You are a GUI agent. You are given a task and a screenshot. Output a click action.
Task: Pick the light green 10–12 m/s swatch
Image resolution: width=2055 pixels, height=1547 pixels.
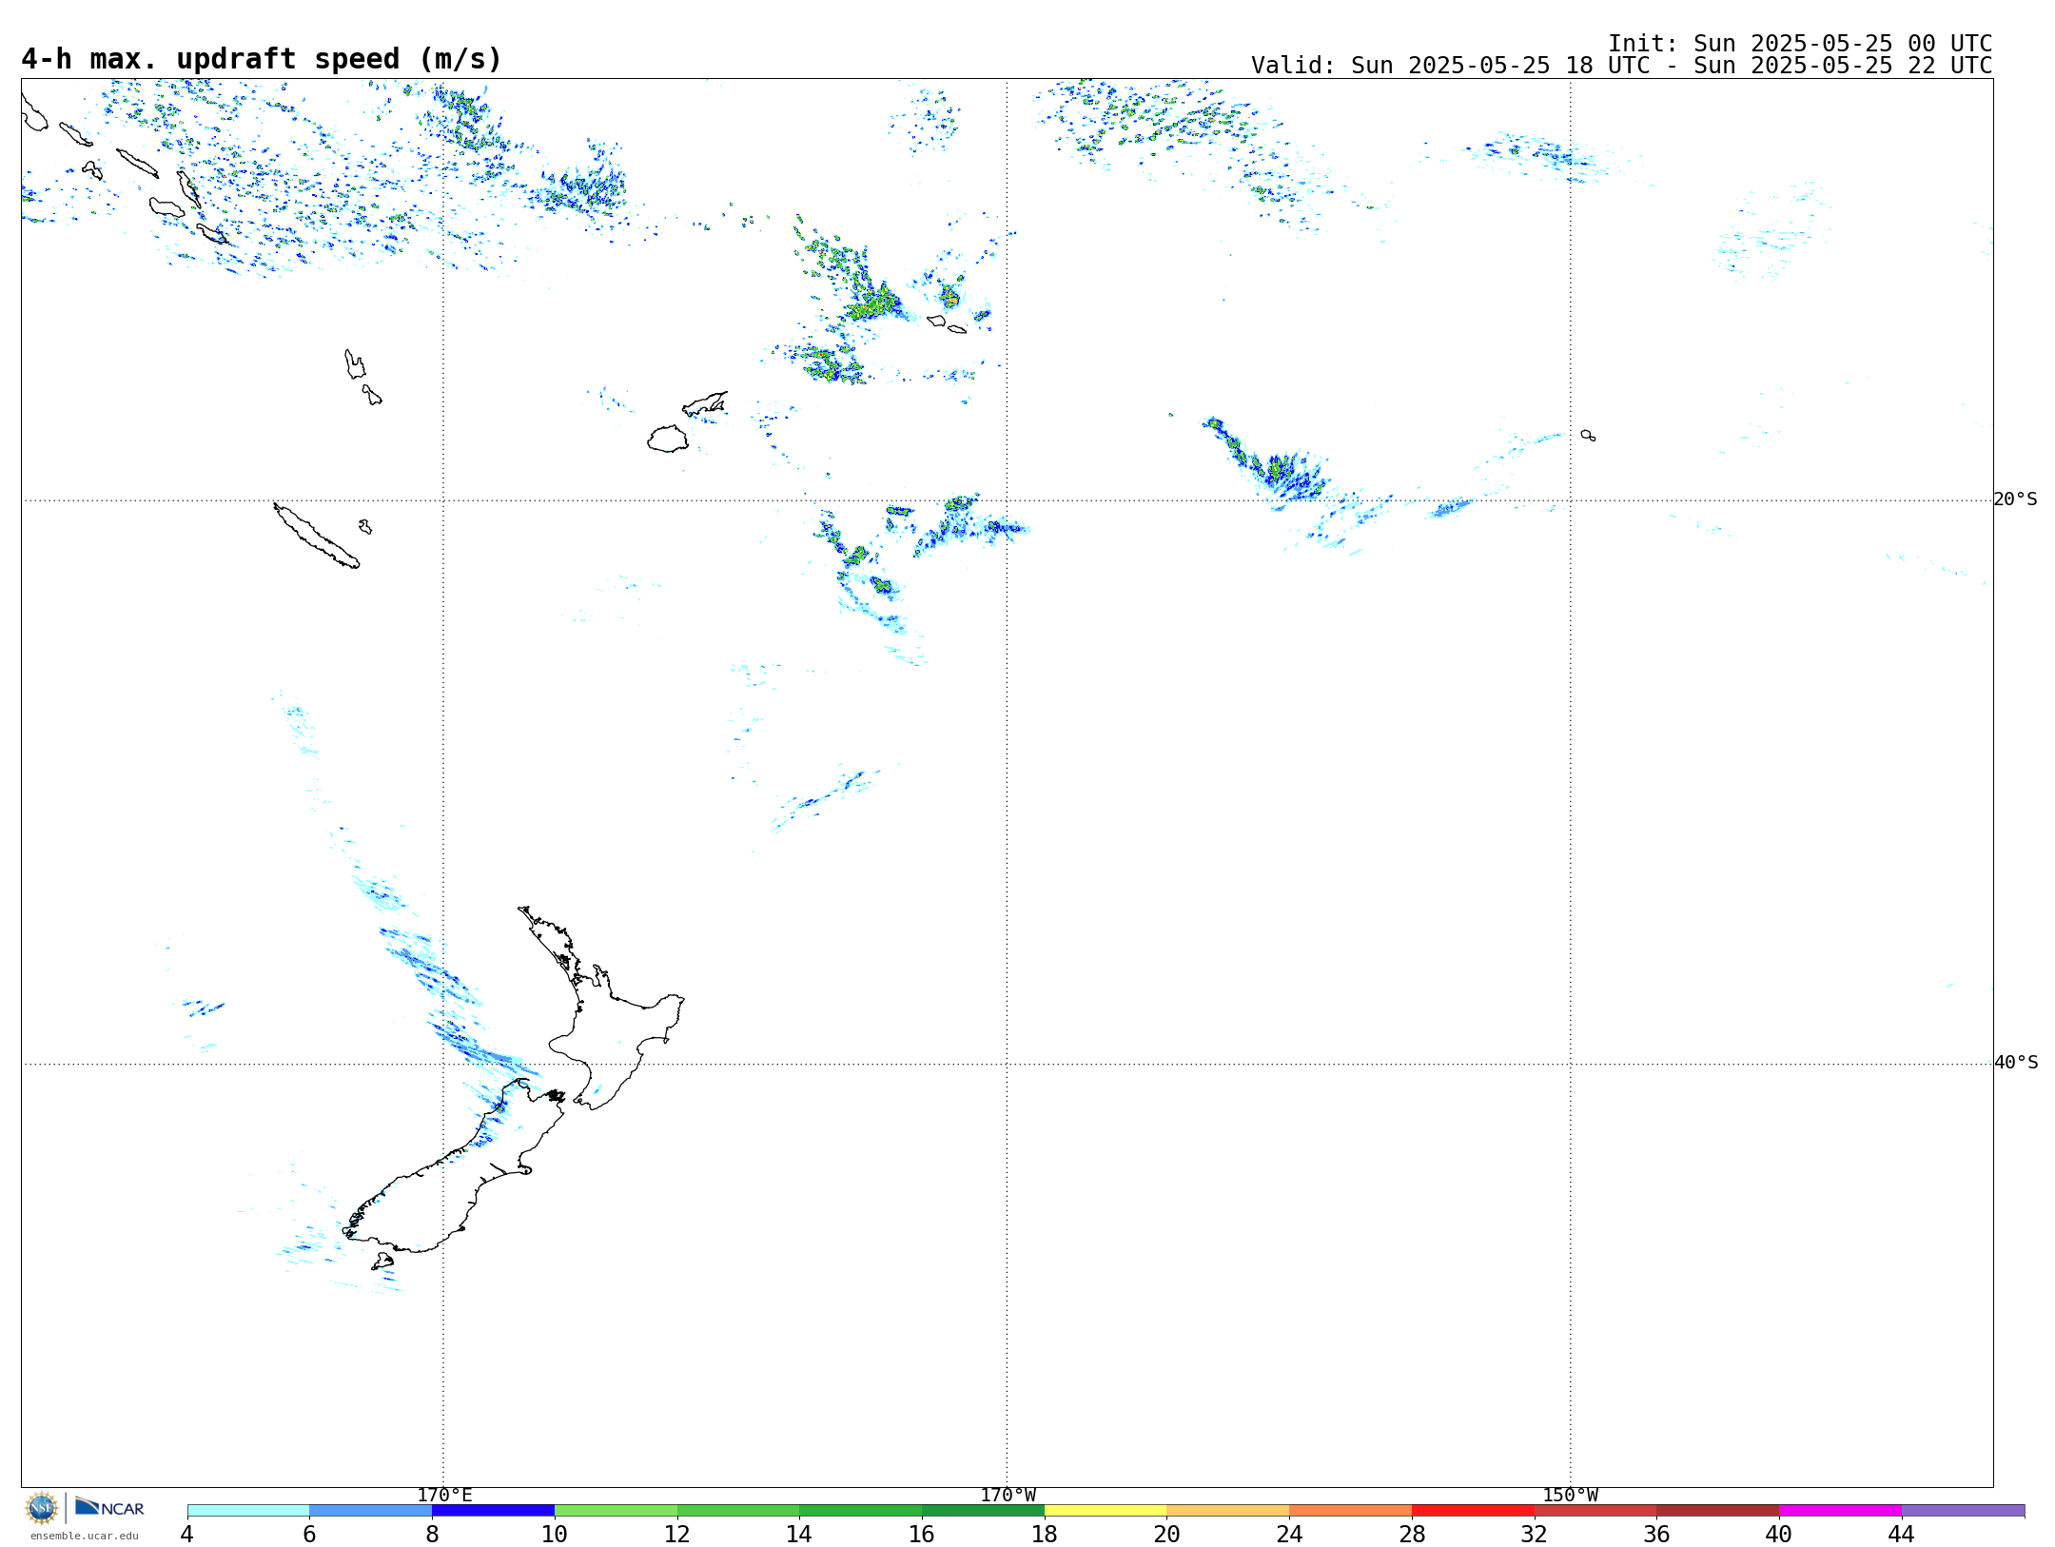616,1510
